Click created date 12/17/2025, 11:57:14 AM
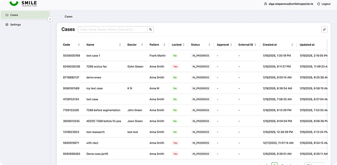Screen dimensions: 337x165 [278, 143]
